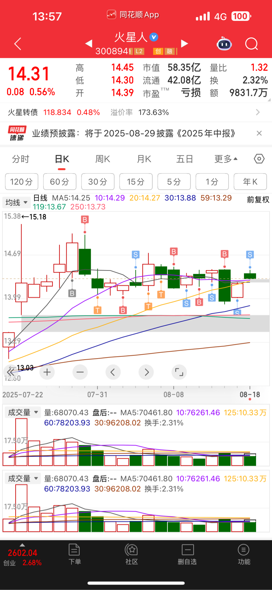Switch to 月K tab
Screen dimensions: 272x590
click(x=144, y=159)
